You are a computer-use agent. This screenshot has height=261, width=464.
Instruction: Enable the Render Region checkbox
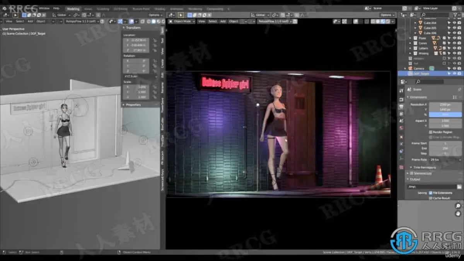click(x=431, y=132)
